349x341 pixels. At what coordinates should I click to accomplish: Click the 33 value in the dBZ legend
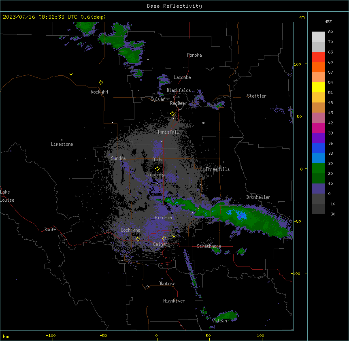click(330, 153)
